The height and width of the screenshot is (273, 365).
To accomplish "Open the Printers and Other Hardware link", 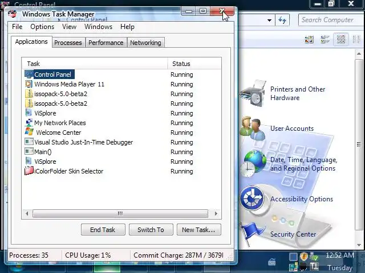I will 298,93.
